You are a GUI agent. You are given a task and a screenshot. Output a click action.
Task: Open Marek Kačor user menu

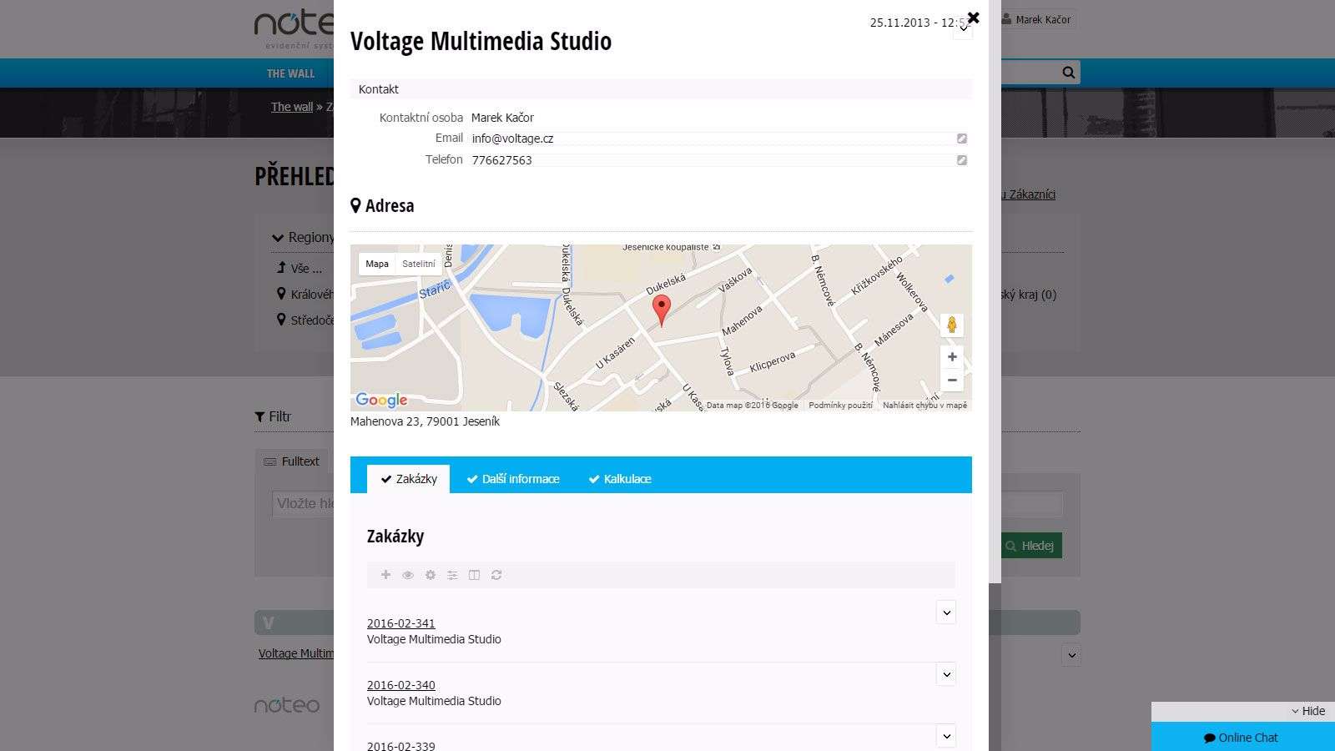click(x=1036, y=19)
